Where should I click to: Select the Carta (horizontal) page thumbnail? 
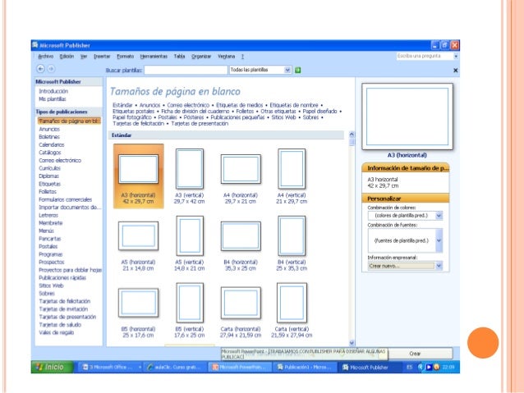tap(241, 303)
